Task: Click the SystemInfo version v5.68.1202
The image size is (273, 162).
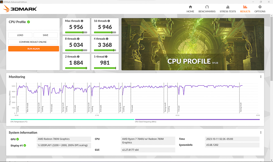Action: (232, 145)
